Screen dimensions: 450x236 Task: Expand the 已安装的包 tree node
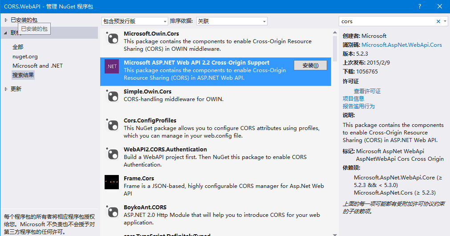tap(6, 20)
